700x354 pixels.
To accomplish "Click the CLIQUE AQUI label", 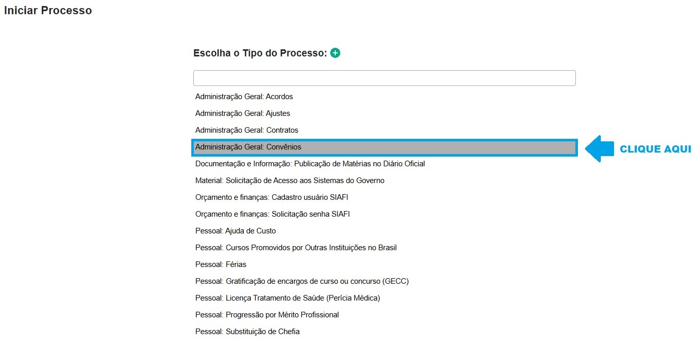I will coord(655,149).
